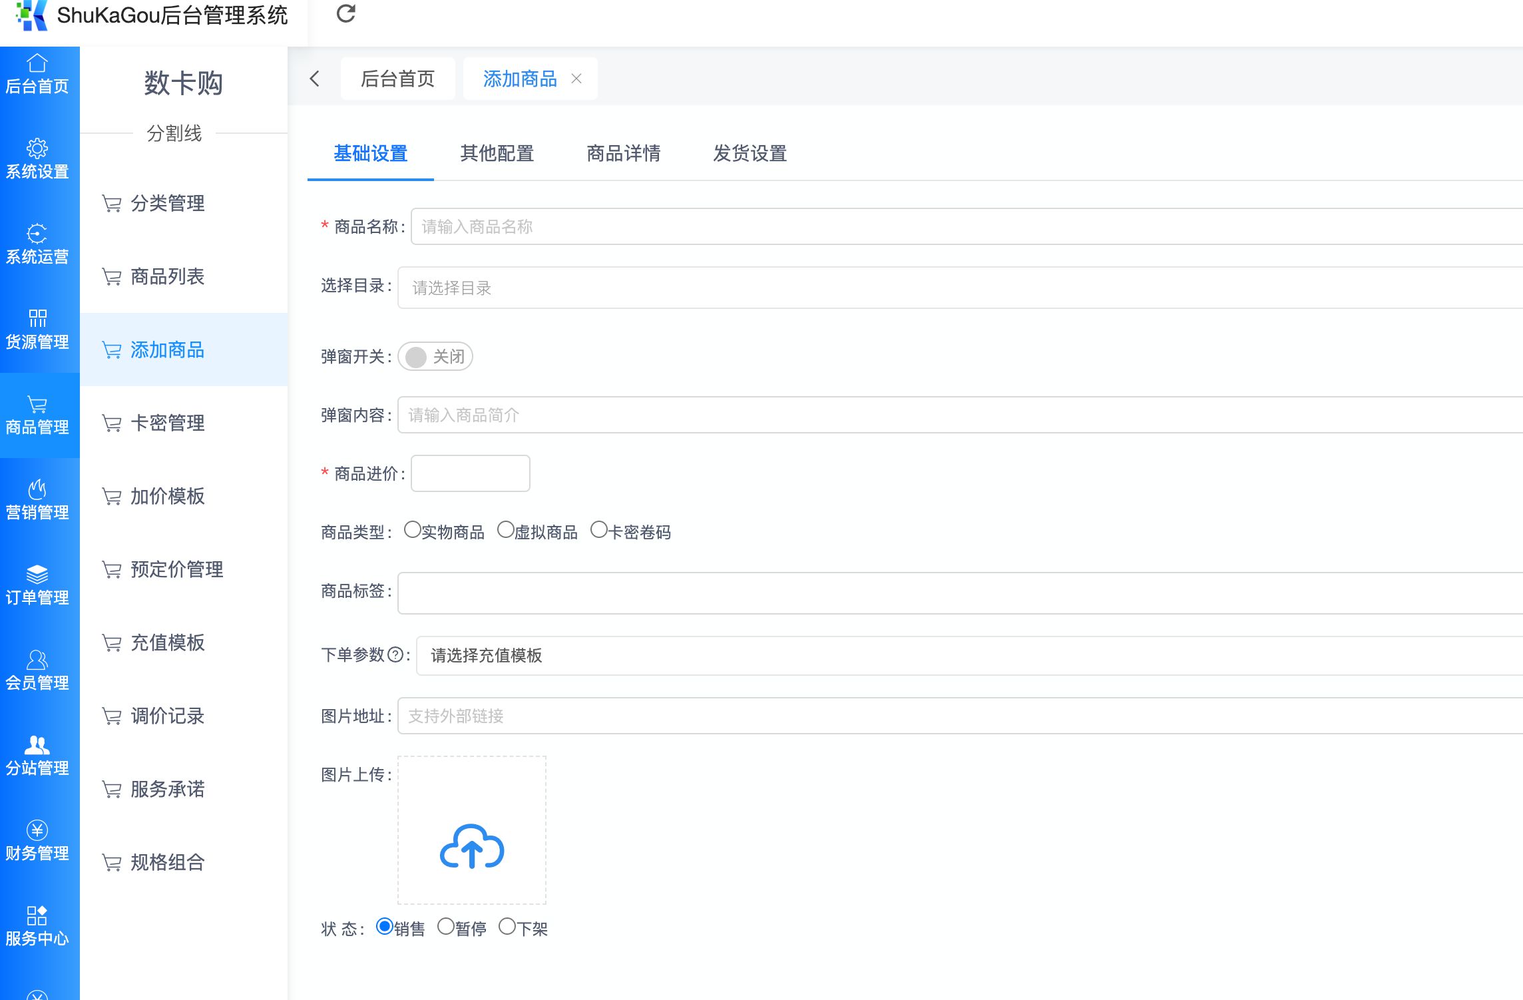Open 系统运营 icon in sidebar
Screen dimensions: 1523x1000
37,233
